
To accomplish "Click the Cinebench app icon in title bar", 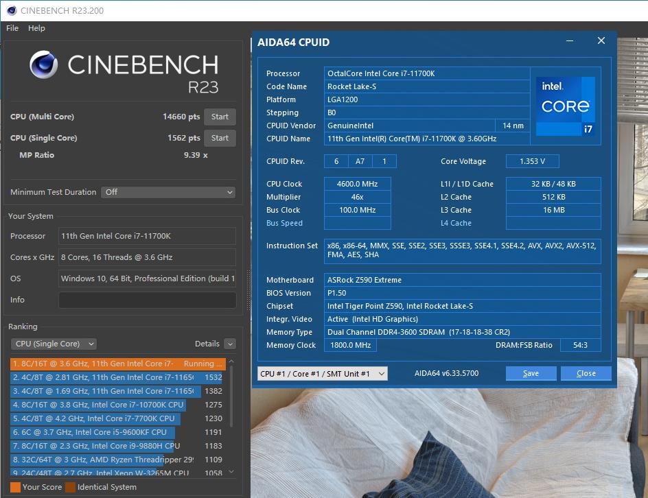I will pos(11,10).
